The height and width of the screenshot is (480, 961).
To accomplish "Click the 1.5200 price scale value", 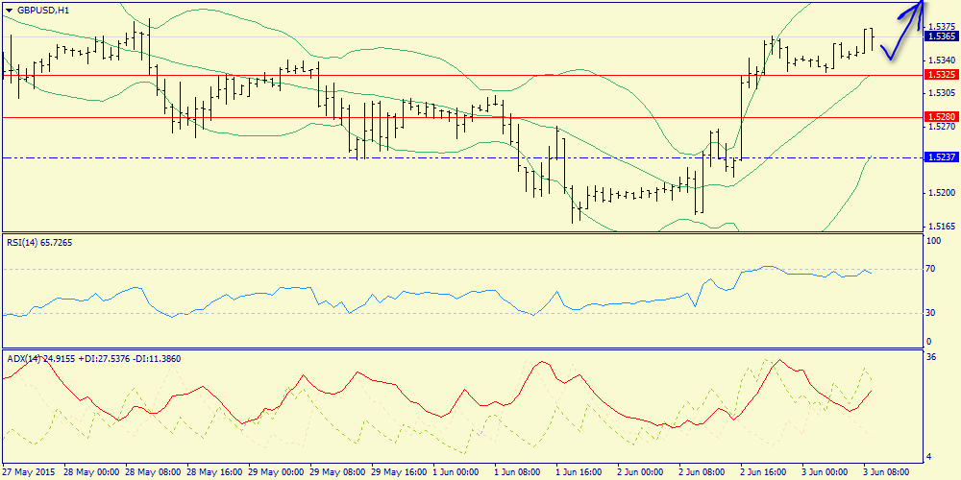I will point(942,193).
